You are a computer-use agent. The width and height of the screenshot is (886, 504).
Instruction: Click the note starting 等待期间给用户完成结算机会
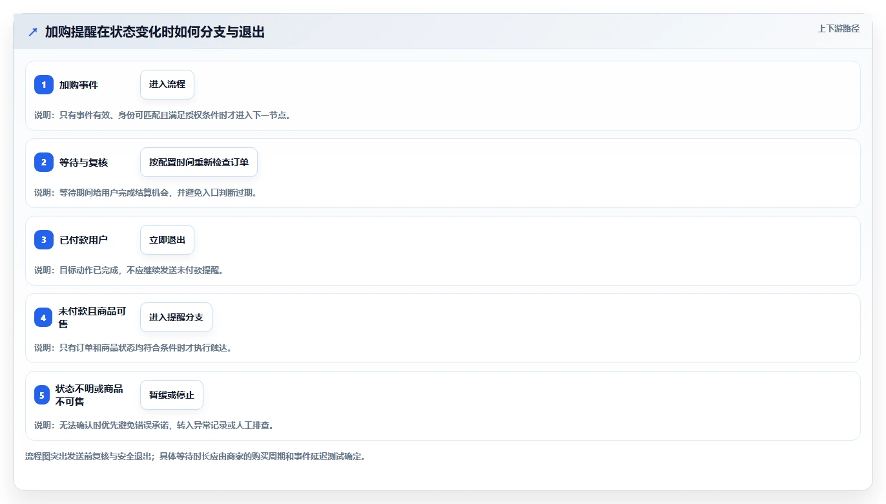click(x=146, y=193)
